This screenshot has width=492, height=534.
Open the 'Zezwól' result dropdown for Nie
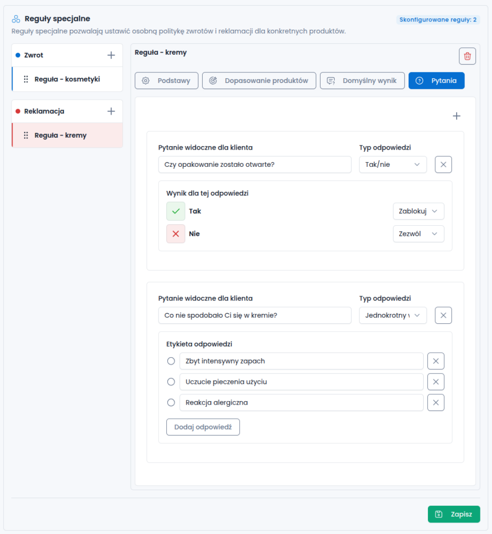(418, 234)
